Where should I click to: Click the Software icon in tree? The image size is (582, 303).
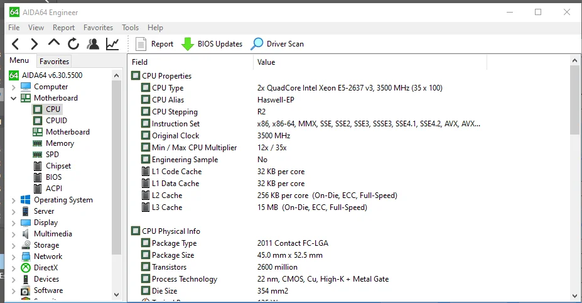[x=26, y=290]
